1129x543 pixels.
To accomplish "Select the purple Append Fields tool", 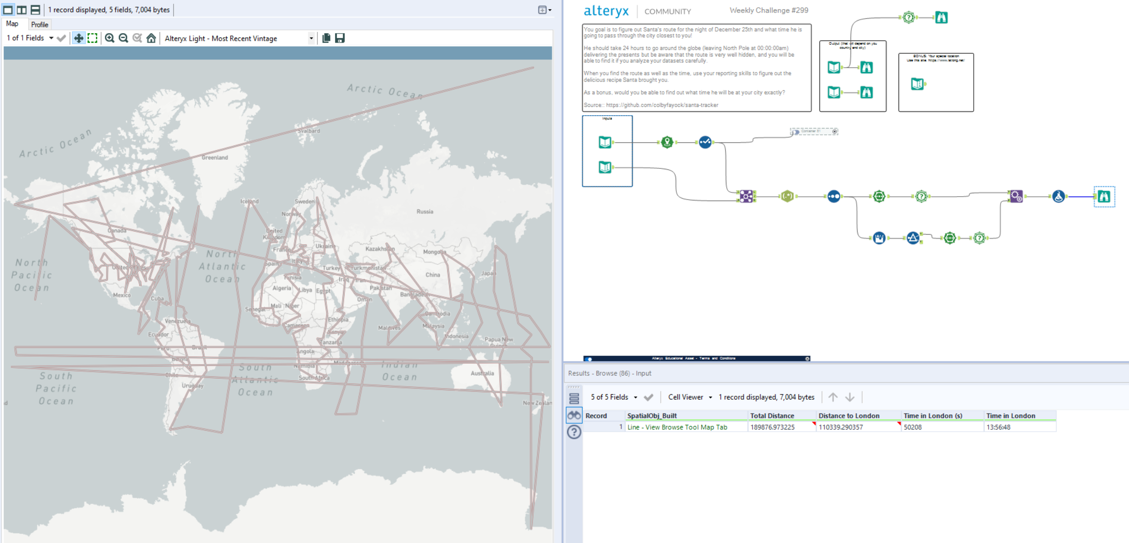I will [x=746, y=196].
